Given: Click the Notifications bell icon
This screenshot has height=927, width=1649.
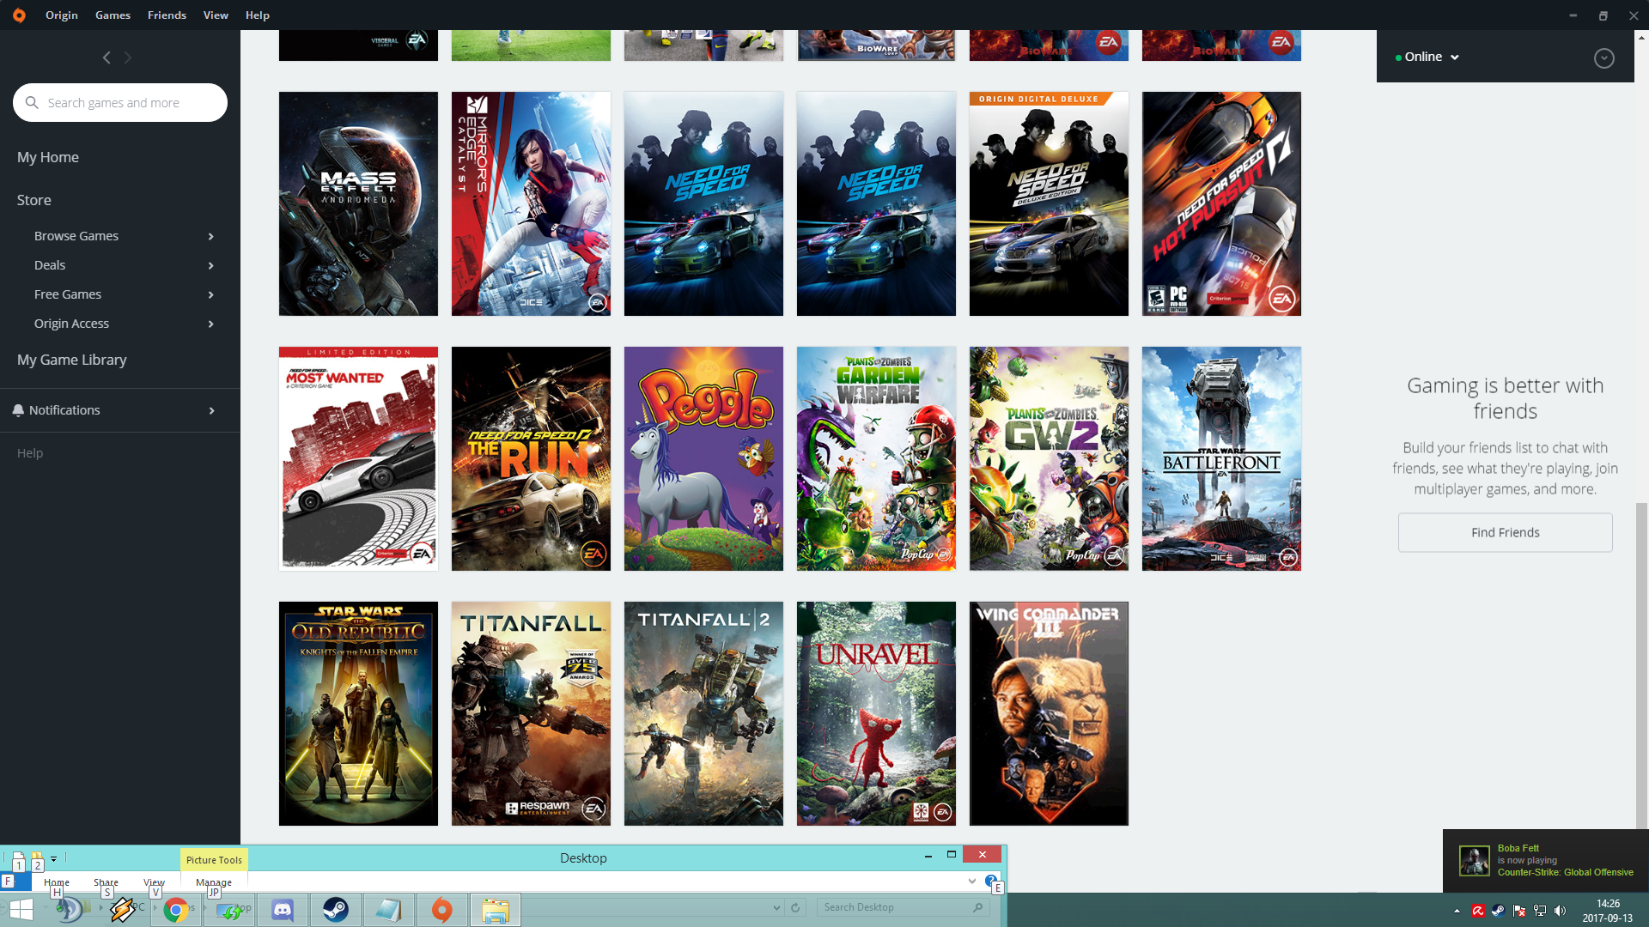Looking at the screenshot, I should pyautogui.click(x=18, y=410).
